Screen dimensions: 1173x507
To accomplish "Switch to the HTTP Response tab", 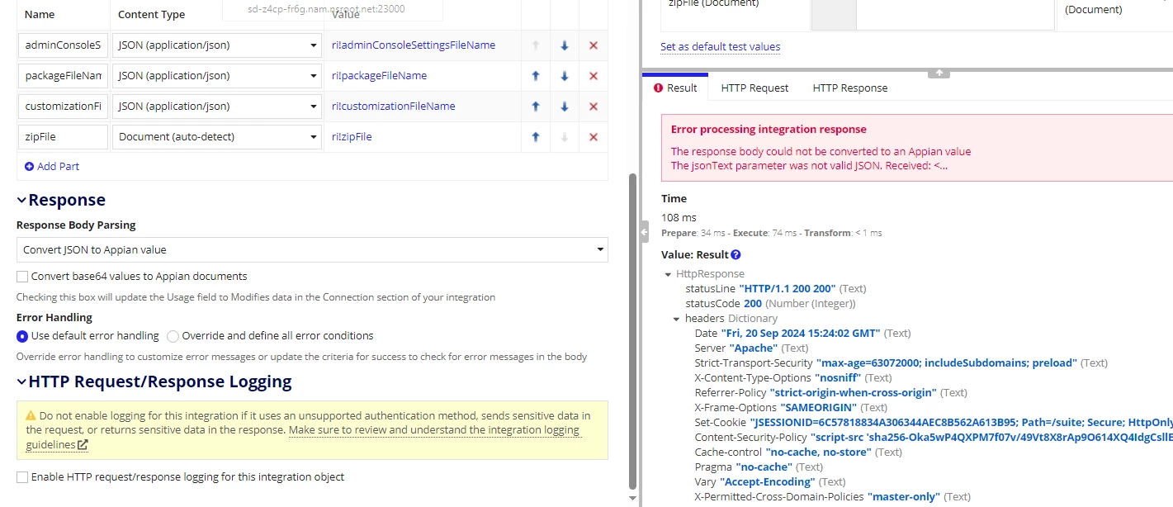I will [x=850, y=88].
